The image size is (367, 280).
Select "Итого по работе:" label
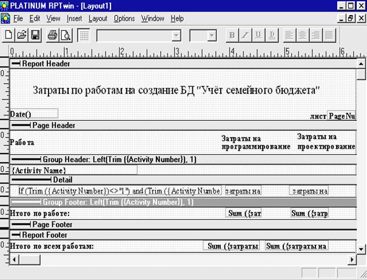[x=40, y=213]
